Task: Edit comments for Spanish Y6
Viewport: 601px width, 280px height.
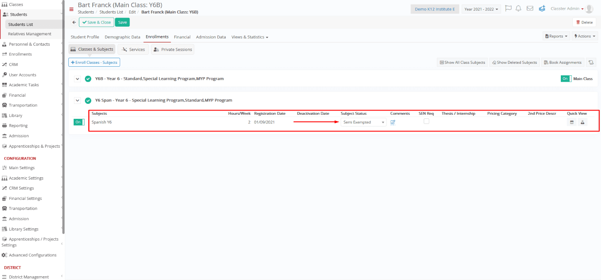Action: click(393, 122)
